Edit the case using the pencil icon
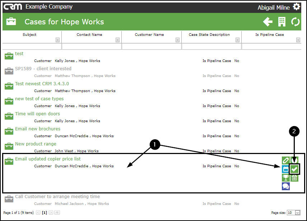The image size is (307, 221). (x=286, y=160)
